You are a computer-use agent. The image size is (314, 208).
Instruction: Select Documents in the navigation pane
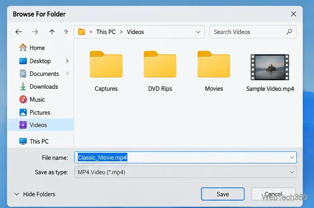pyautogui.click(x=40, y=73)
